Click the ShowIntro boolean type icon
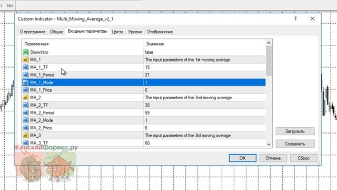Image resolution: width=337 pixels, height=190 pixels. (26, 52)
